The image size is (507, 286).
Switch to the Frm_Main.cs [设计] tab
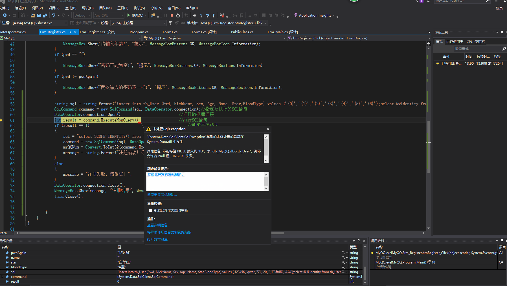point(283,32)
